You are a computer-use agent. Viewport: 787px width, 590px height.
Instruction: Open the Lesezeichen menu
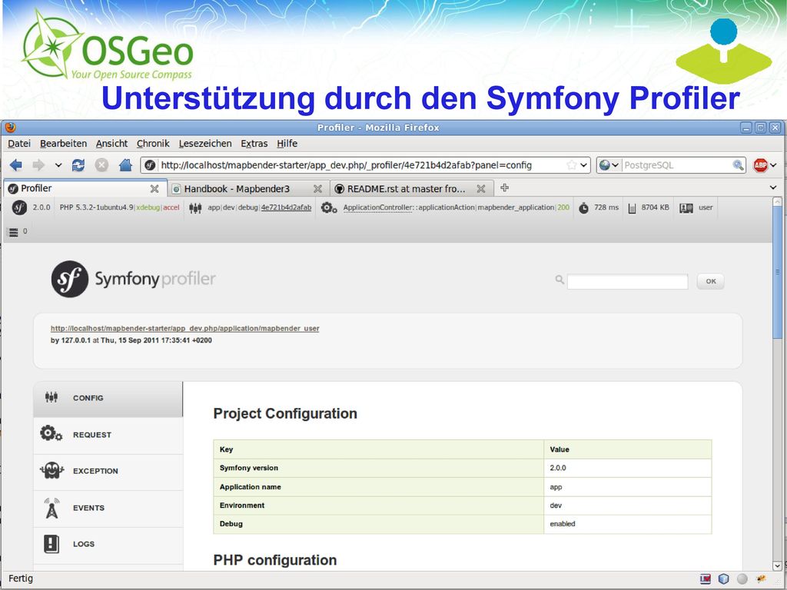[x=205, y=144]
